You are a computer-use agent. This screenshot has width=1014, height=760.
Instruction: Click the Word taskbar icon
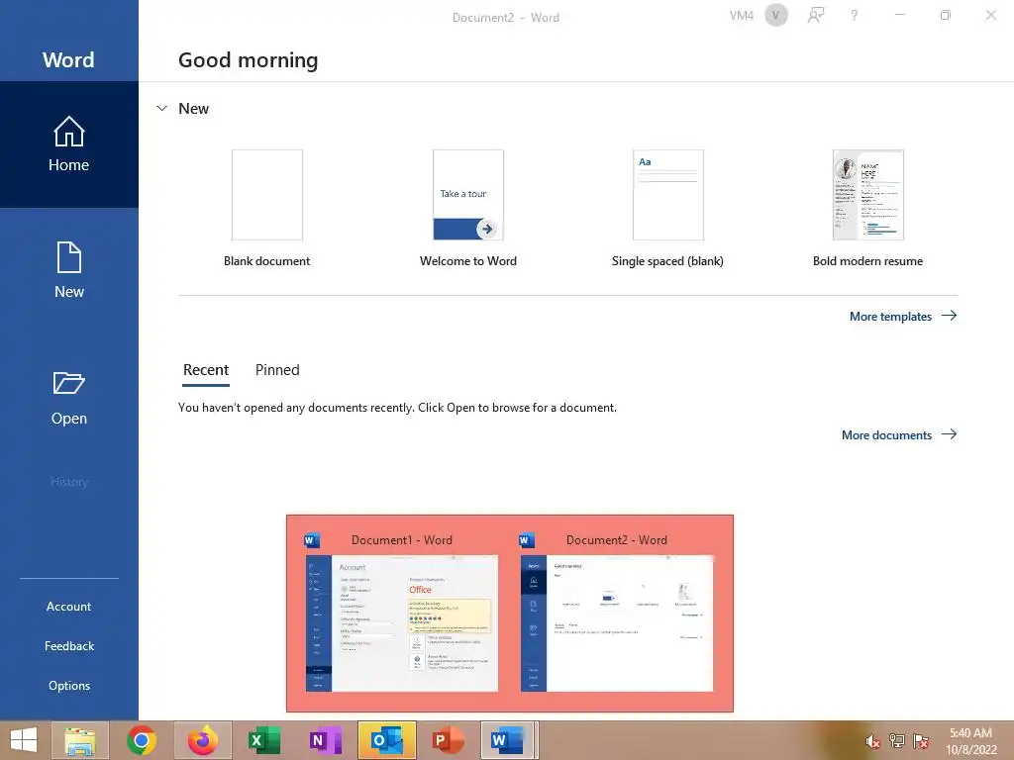tap(508, 740)
